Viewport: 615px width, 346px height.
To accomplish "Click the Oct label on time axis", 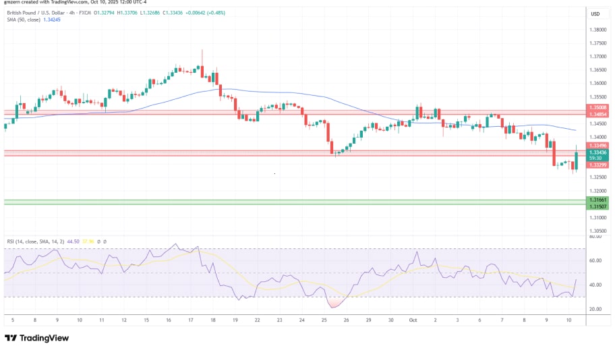I will coord(413,319).
